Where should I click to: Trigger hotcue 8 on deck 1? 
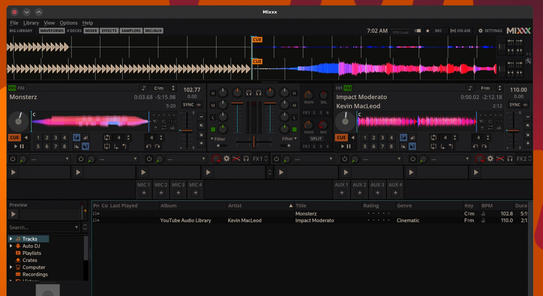tap(64, 146)
